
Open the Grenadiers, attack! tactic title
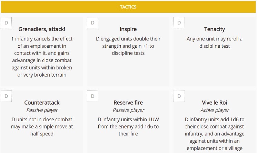pyautogui.click(x=42, y=29)
